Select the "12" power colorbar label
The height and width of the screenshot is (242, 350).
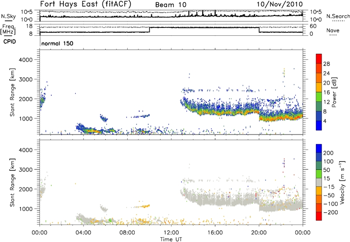tap(326, 102)
